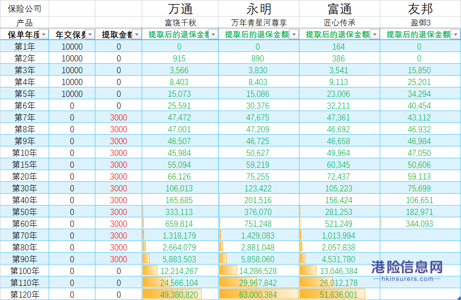Select the 第1年 row label

click(x=25, y=46)
